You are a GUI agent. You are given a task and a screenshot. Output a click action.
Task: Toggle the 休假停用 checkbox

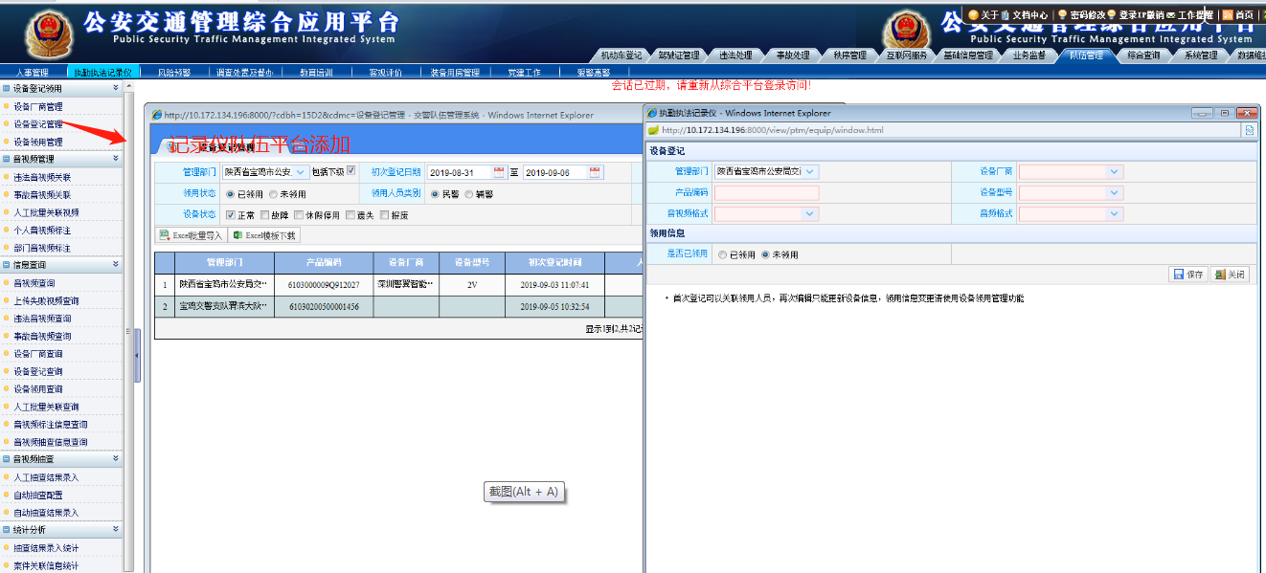pyautogui.click(x=299, y=214)
